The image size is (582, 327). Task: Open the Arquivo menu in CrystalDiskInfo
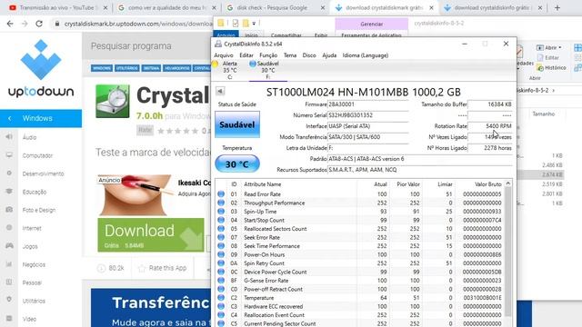coord(224,55)
